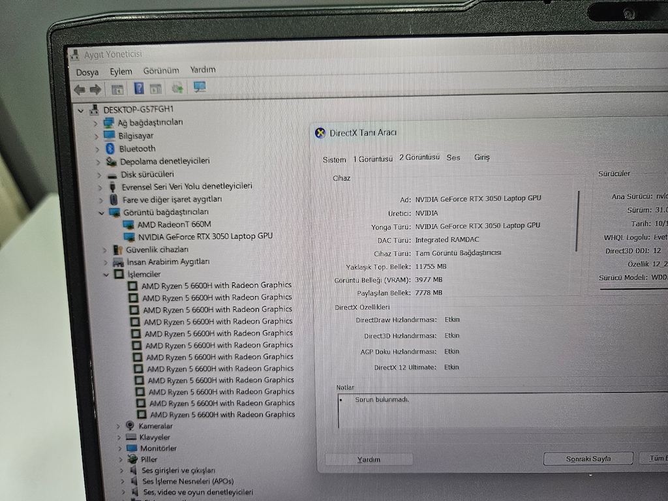Viewport: 668px width, 501px height.
Task: Click the properties panel toolbar icon
Action: tap(155, 89)
